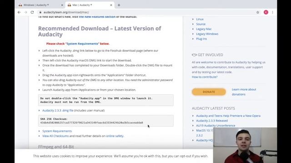
Task: Click the GET INVOLVED handshake icon
Action: pyautogui.click(x=194, y=55)
